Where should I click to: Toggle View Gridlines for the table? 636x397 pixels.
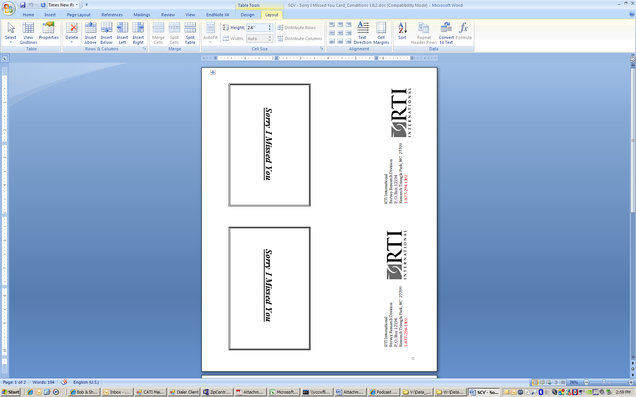[x=28, y=33]
